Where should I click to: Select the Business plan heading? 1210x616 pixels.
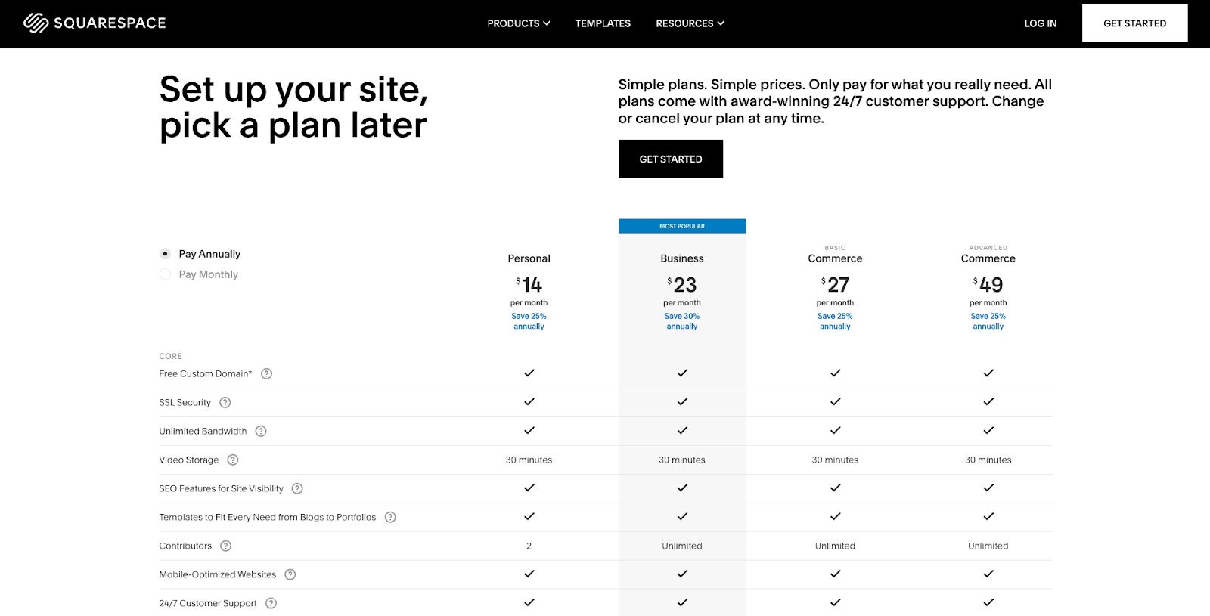[x=682, y=258]
